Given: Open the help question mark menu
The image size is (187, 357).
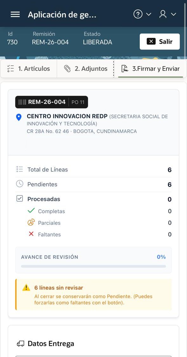Looking at the screenshot, I should [x=142, y=14].
